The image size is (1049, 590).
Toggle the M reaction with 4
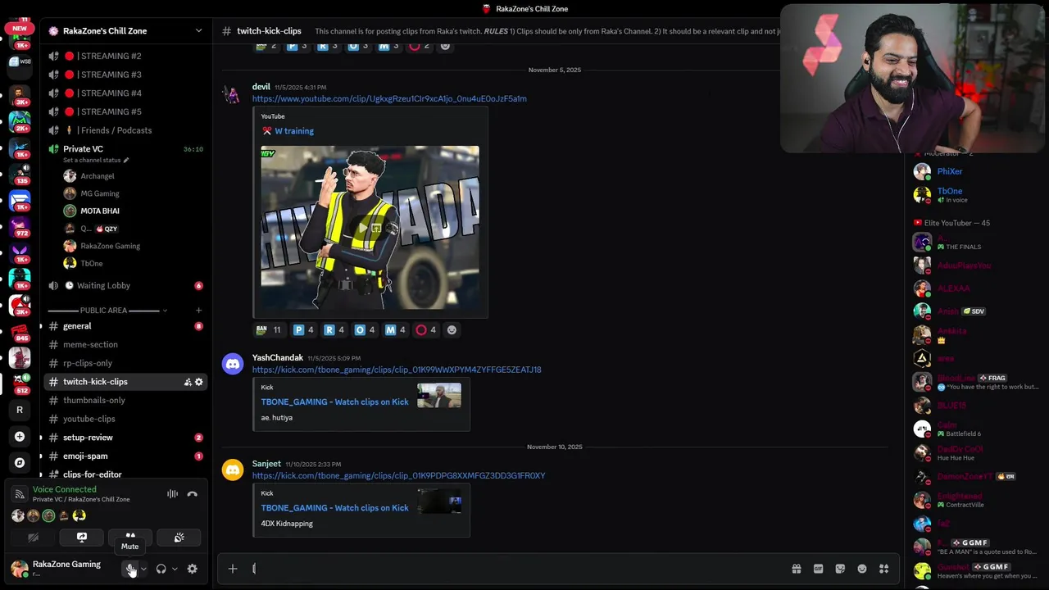pos(397,330)
